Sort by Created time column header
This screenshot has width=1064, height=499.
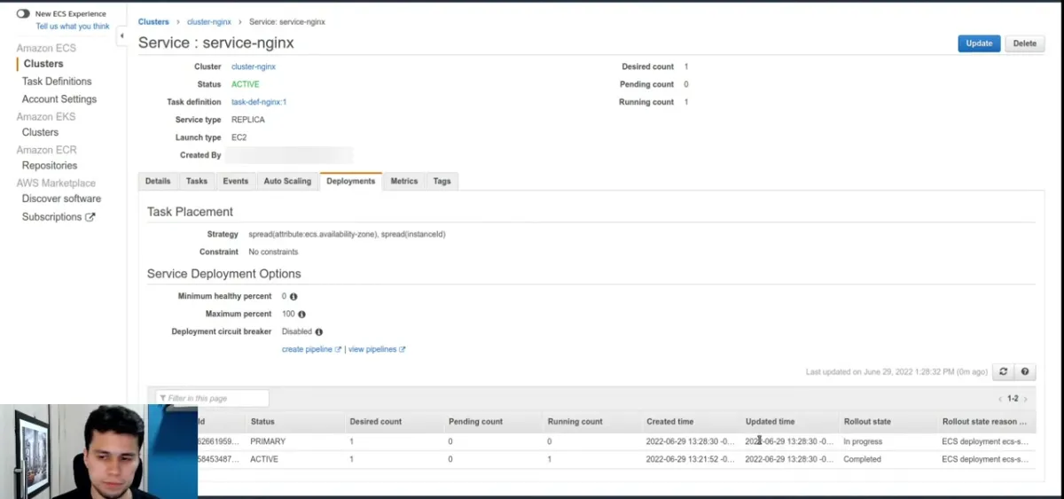click(670, 422)
